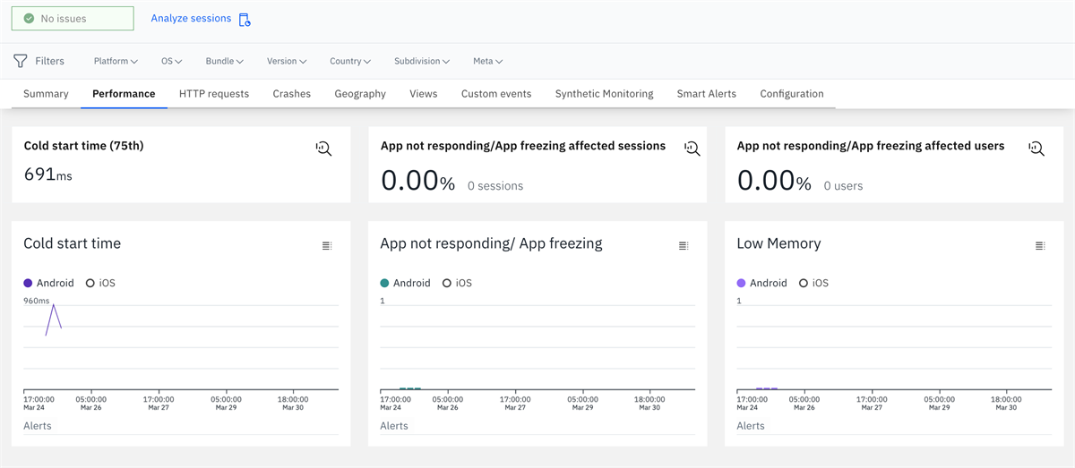Toggle iOS series in Low Memory chart
Viewport: 1075px width, 468px height.
click(x=813, y=283)
